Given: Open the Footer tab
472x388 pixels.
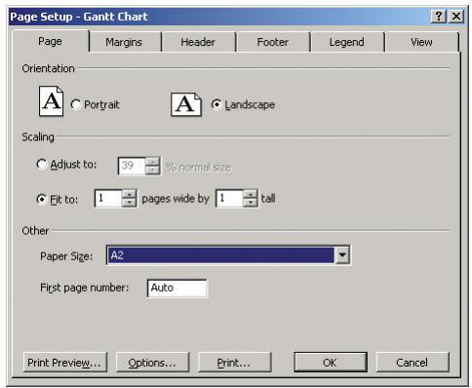Looking at the screenshot, I should pos(272,42).
